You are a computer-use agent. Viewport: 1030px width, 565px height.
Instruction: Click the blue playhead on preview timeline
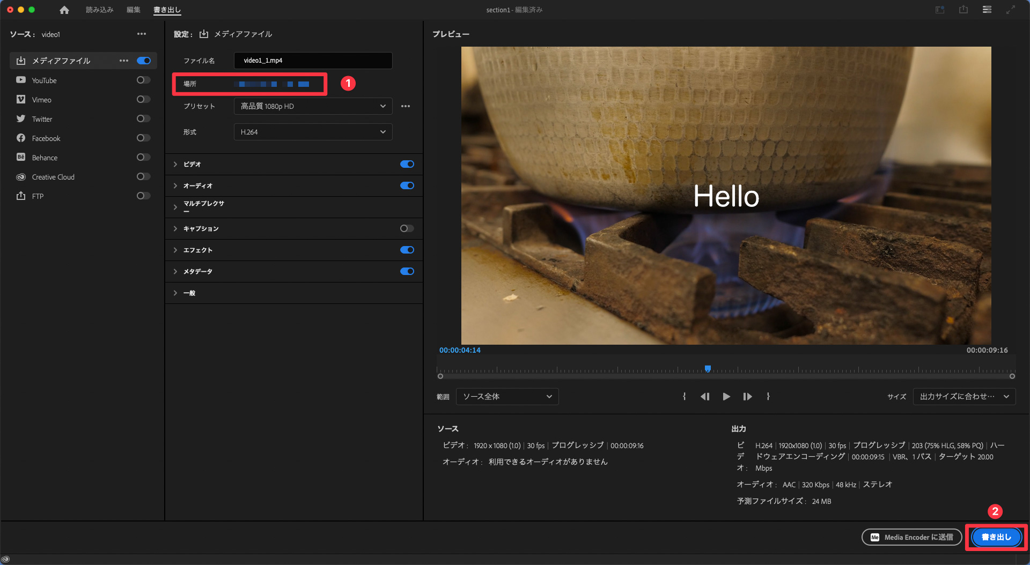coord(708,369)
